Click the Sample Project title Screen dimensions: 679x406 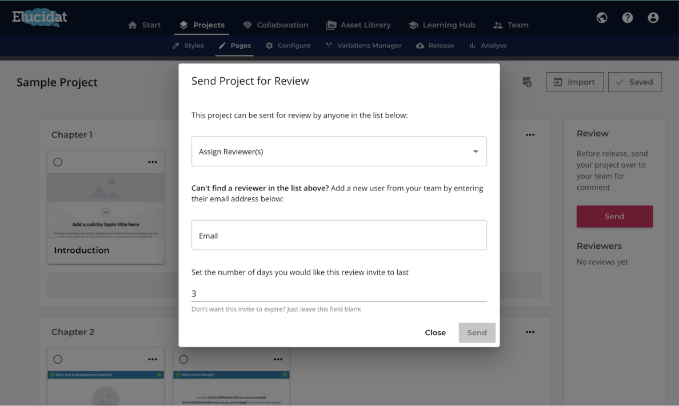coord(57,82)
